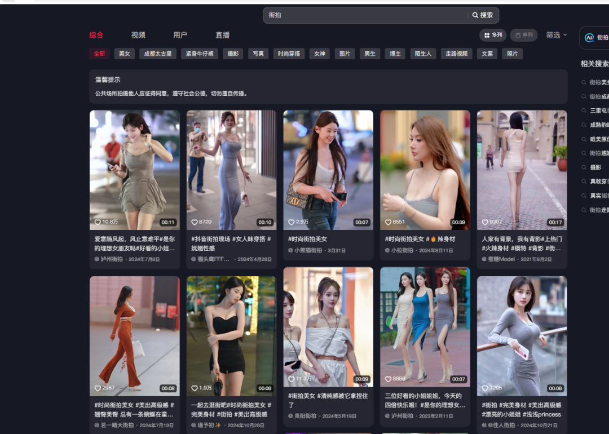Click the heart icon showing 2957 likes
Viewport: 609px width, 434px height.
click(x=98, y=388)
